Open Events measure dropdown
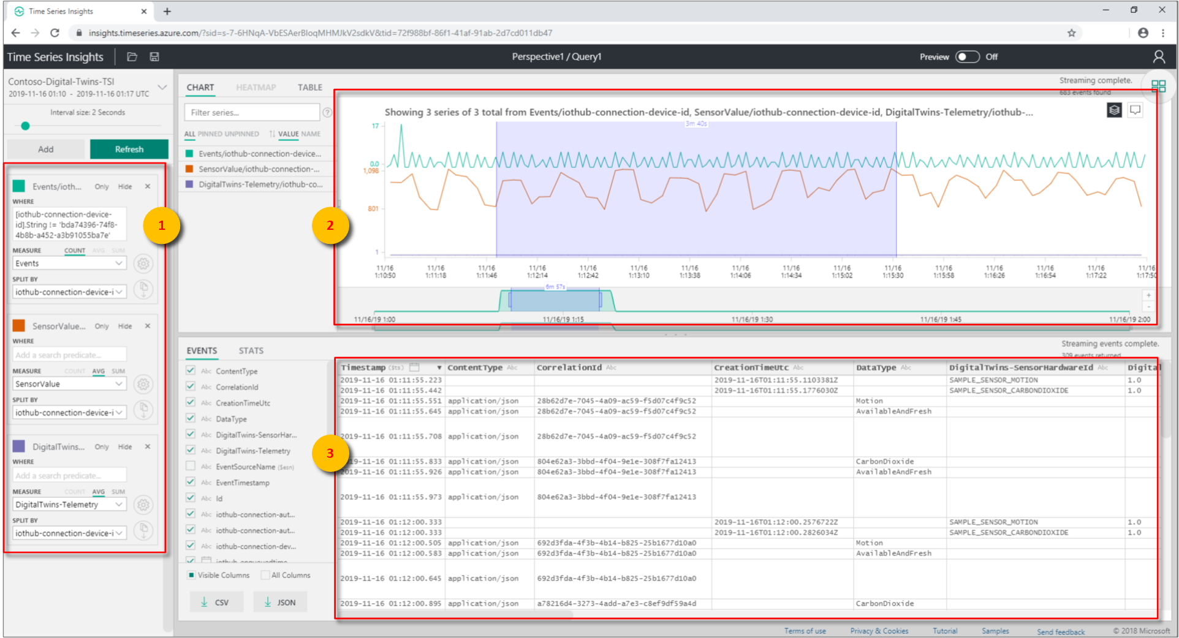The image size is (1179, 638). (69, 264)
